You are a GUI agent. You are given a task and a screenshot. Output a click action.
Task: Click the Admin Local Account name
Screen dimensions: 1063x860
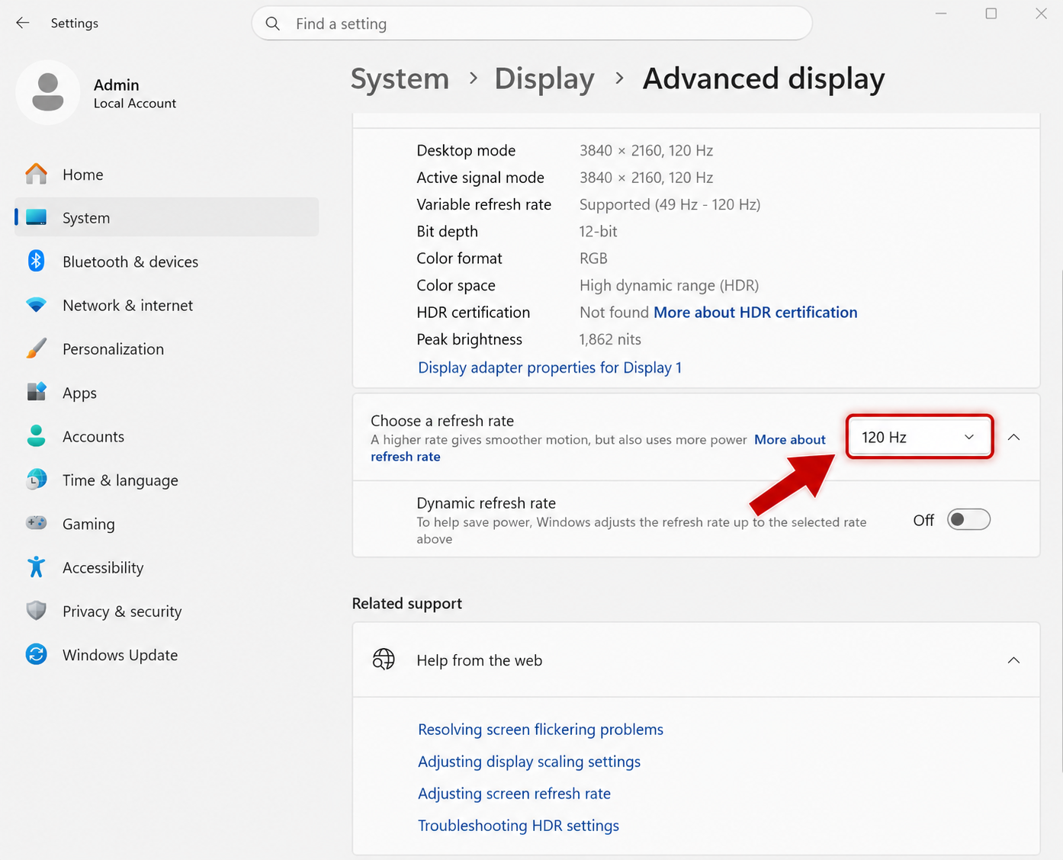(x=135, y=93)
